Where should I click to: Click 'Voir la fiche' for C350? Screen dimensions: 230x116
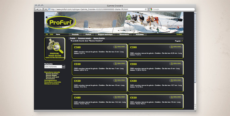click(x=176, y=64)
